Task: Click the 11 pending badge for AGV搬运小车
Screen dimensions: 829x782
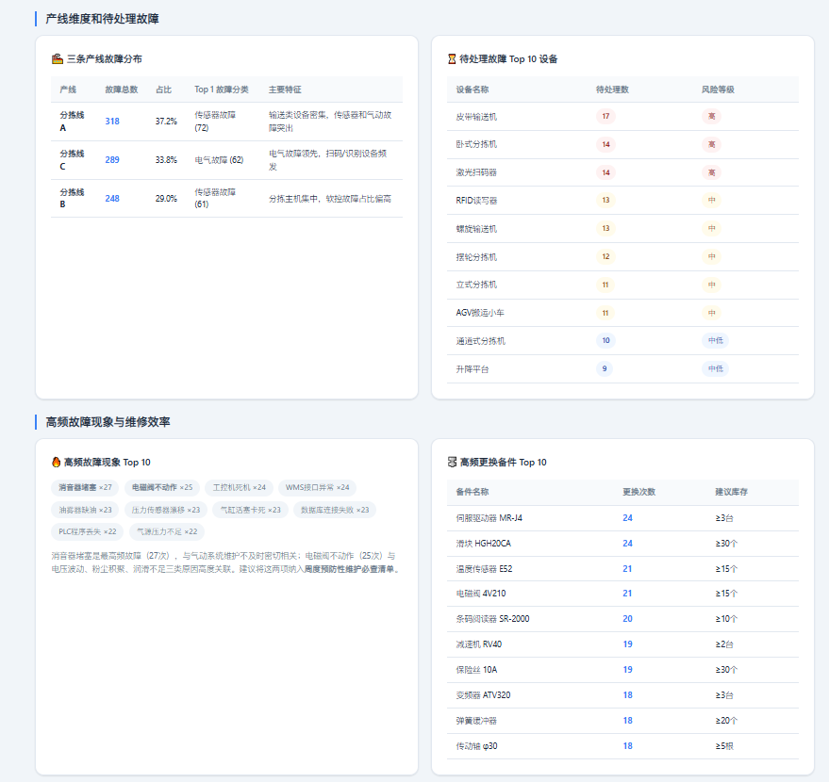Action: pos(605,313)
